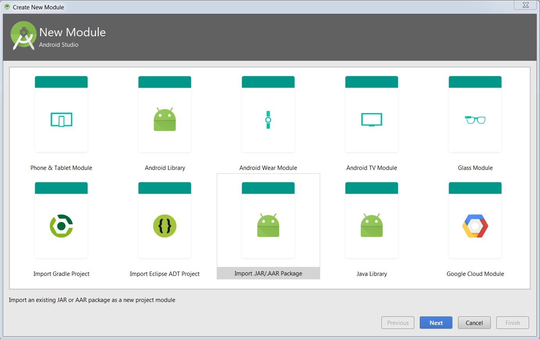Click the 'Google Cloud Module' label
This screenshot has width=540, height=339.
tap(475, 274)
